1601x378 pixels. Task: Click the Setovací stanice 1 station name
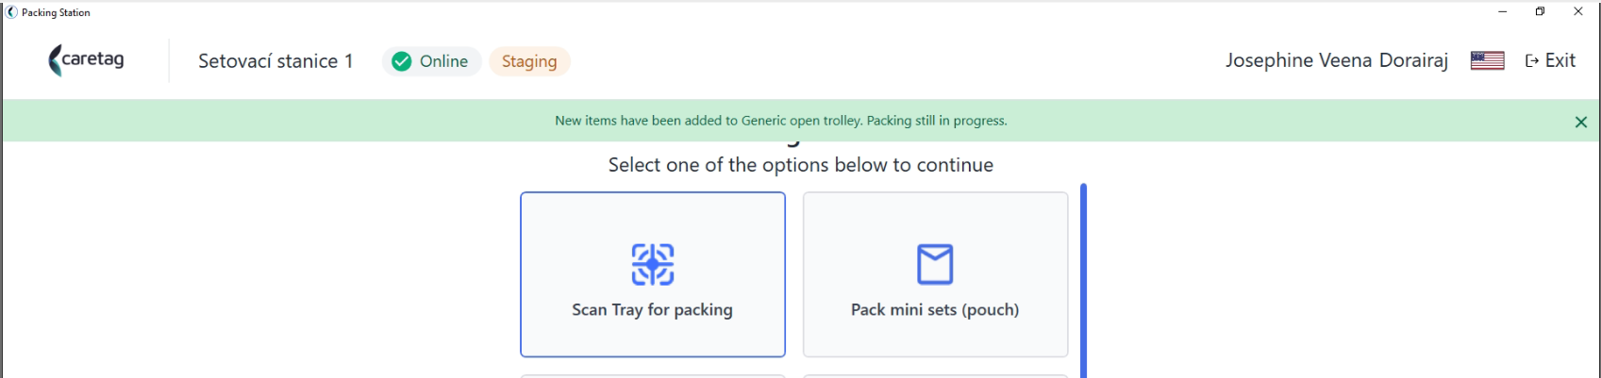coord(275,61)
